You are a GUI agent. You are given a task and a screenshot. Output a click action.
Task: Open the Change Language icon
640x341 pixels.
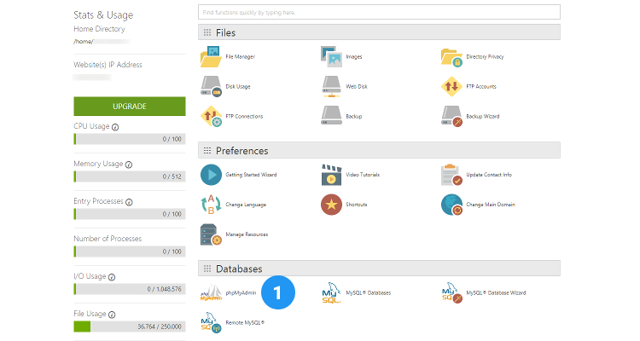click(x=211, y=205)
